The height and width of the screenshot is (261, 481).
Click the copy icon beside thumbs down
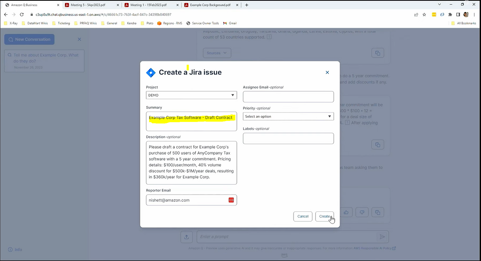pyautogui.click(x=378, y=212)
